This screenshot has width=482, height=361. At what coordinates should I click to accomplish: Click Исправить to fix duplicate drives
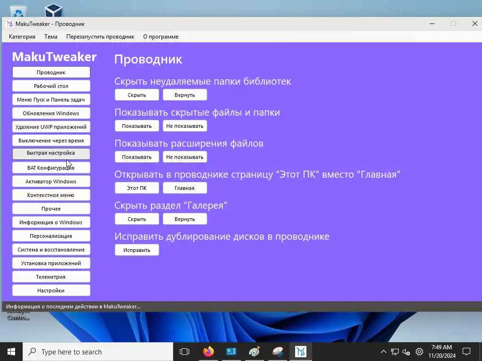tap(137, 250)
